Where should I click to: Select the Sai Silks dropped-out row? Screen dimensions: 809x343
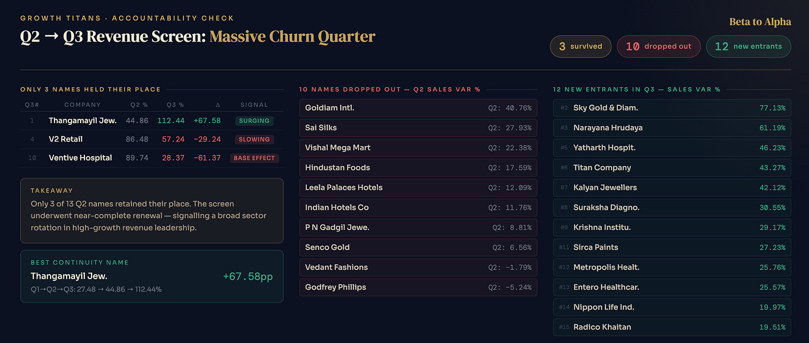point(418,128)
